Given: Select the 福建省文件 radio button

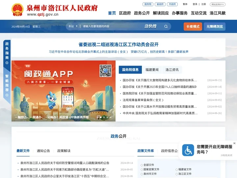Looking at the screenshot, I should [x=176, y=169].
